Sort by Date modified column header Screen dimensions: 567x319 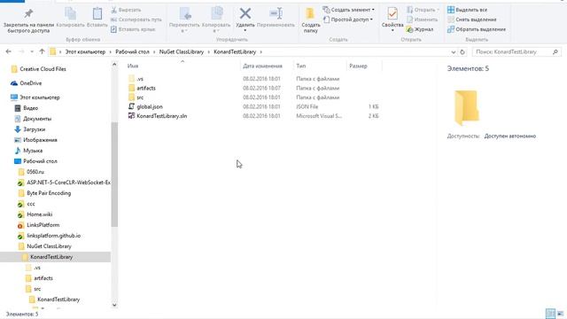pos(262,66)
